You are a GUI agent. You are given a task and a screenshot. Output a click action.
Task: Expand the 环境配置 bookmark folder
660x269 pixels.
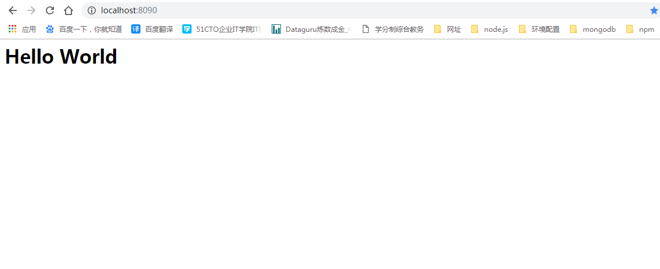coord(539,29)
